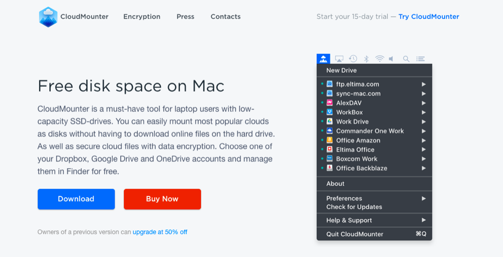Expand the Office Backblaze submenu arrow
The height and width of the screenshot is (257, 503).
(424, 168)
